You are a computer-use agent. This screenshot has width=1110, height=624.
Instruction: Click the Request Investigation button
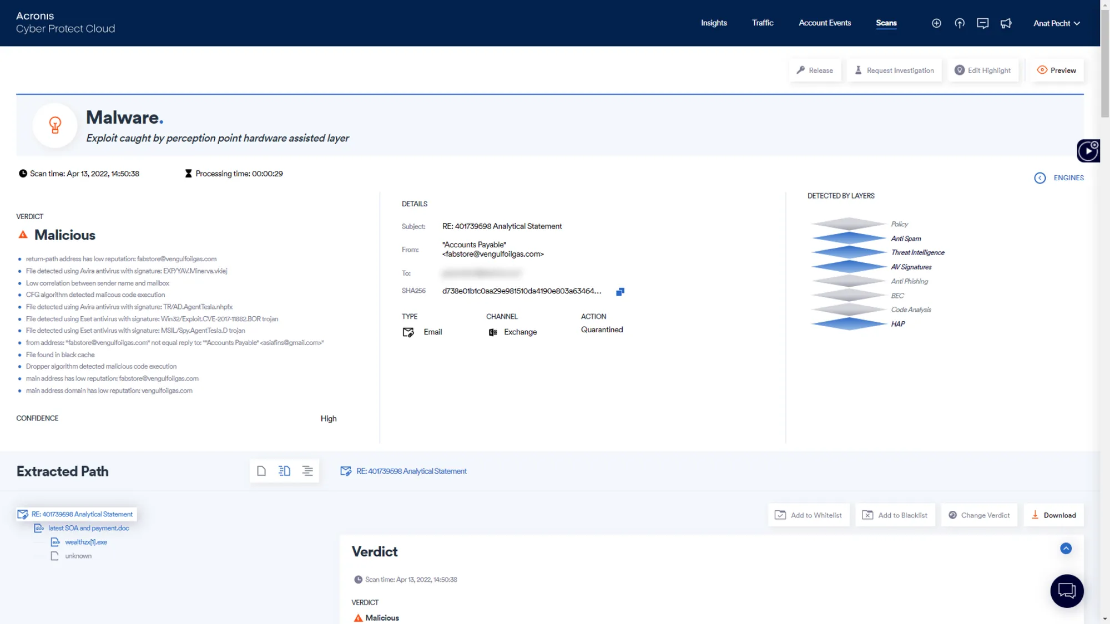tap(894, 70)
